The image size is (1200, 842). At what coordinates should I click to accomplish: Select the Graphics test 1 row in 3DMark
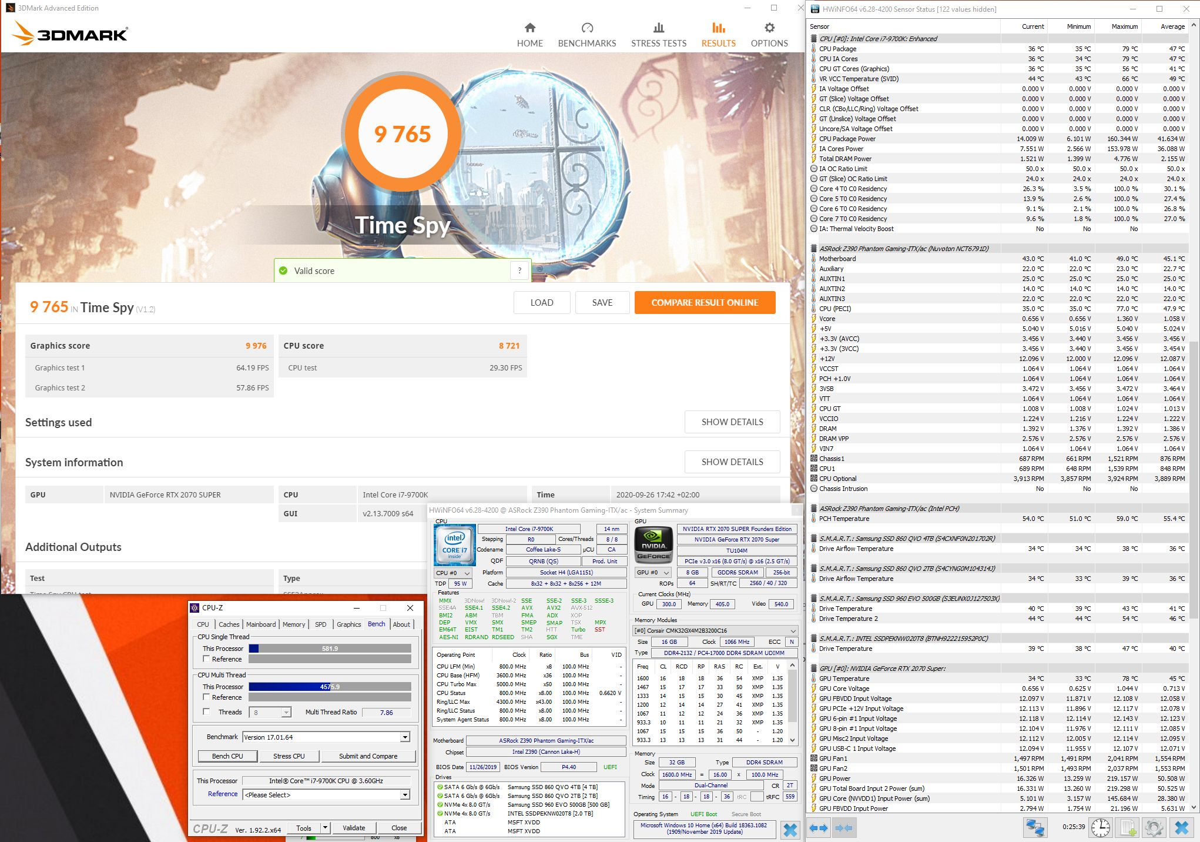(150, 367)
